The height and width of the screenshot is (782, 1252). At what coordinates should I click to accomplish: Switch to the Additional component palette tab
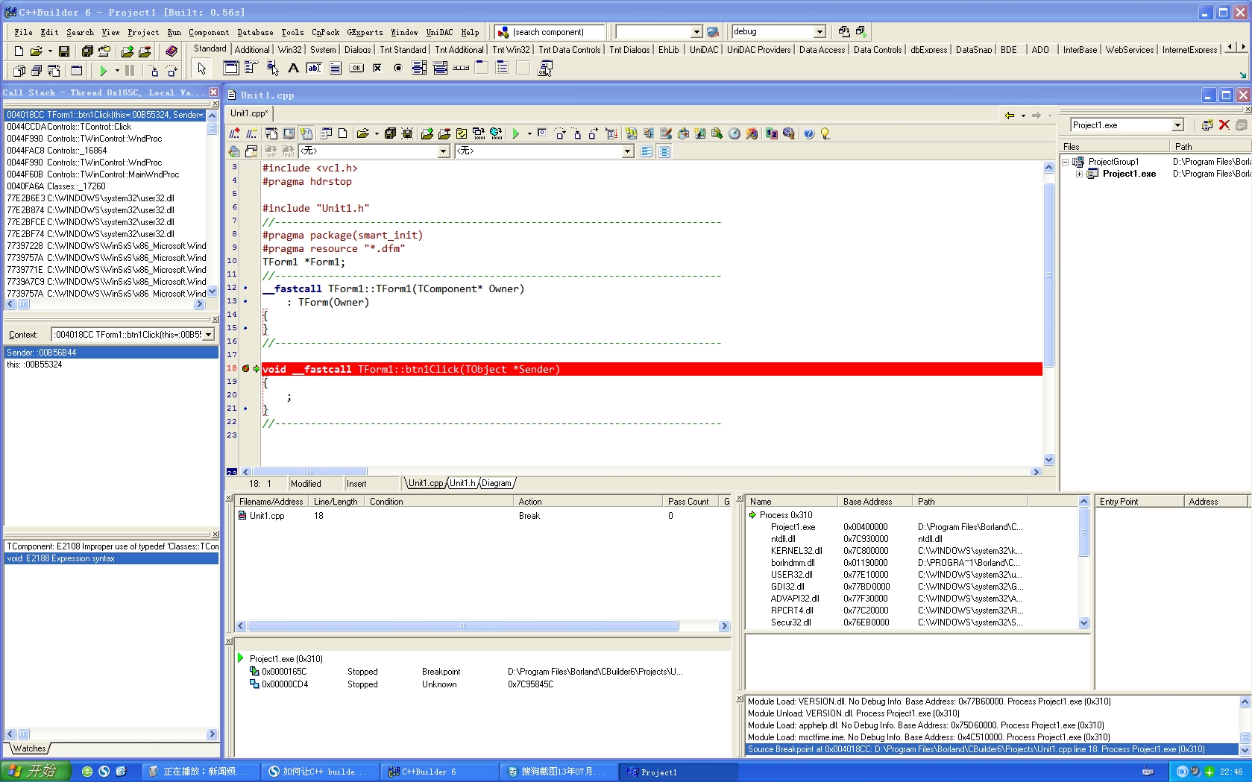tap(252, 50)
